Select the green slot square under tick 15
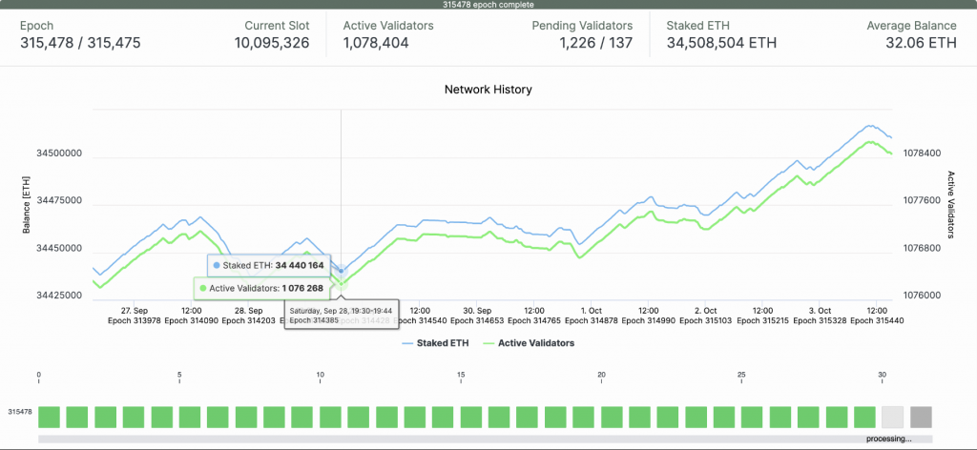The height and width of the screenshot is (450, 977). 471,417
